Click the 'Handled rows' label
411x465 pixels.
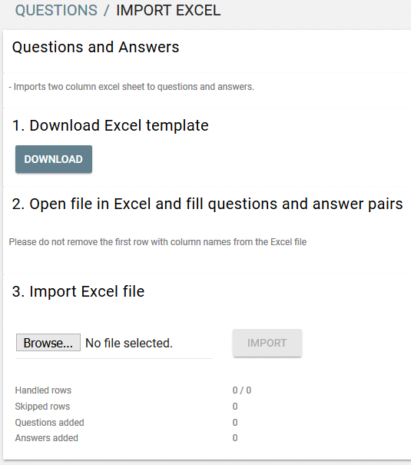coord(43,390)
